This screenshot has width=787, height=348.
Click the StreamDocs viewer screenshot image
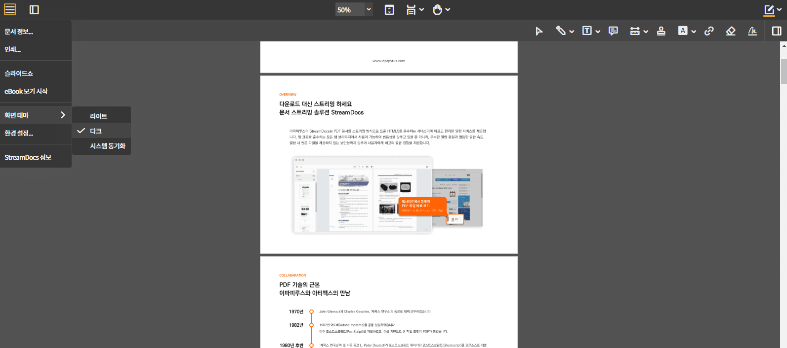387,195
